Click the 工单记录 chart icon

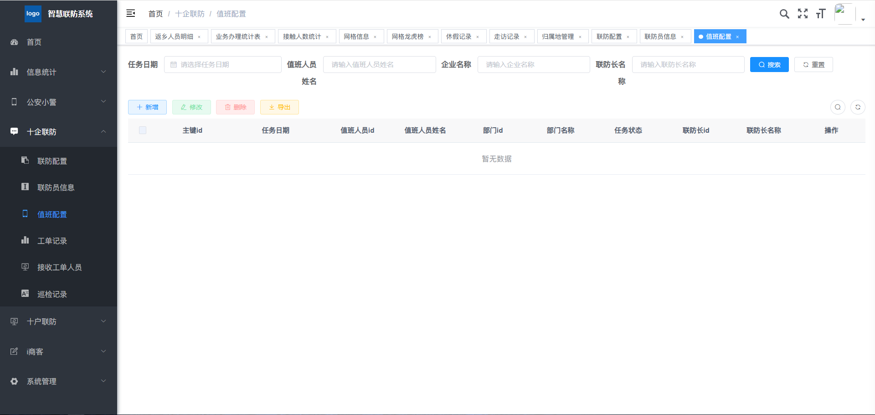click(25, 240)
